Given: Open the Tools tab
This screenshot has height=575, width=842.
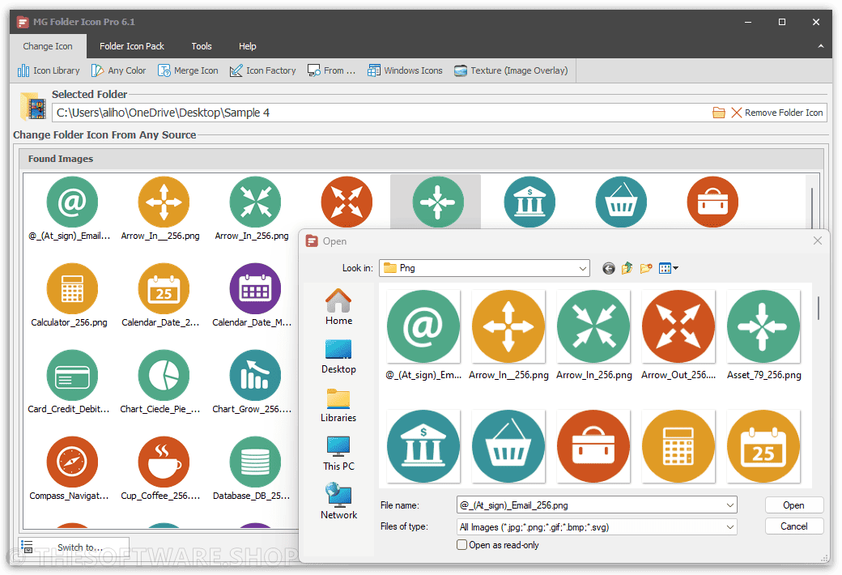Looking at the screenshot, I should 202,46.
